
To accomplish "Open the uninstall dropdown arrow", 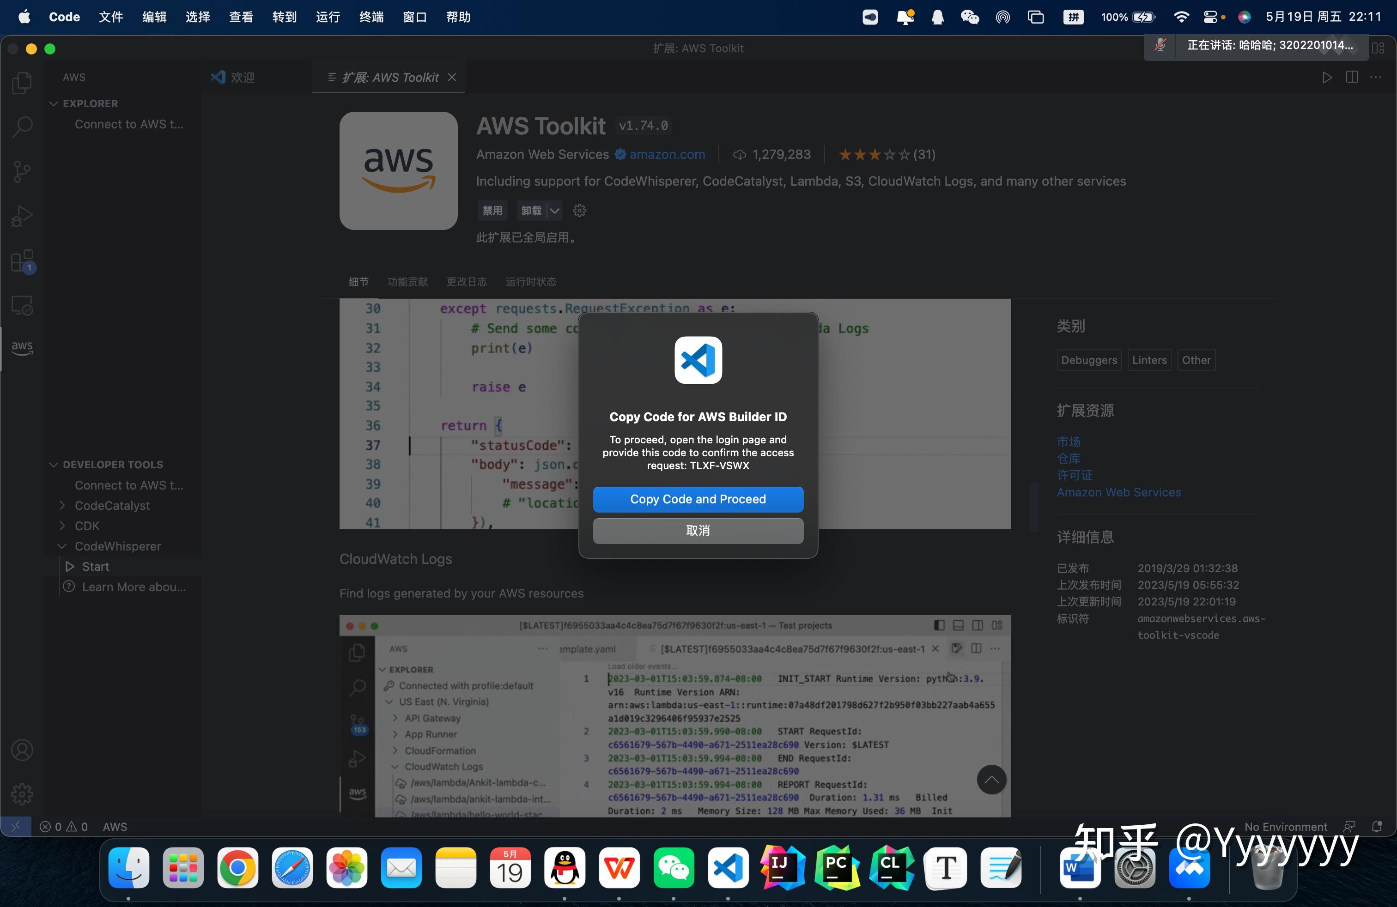I will (x=554, y=211).
